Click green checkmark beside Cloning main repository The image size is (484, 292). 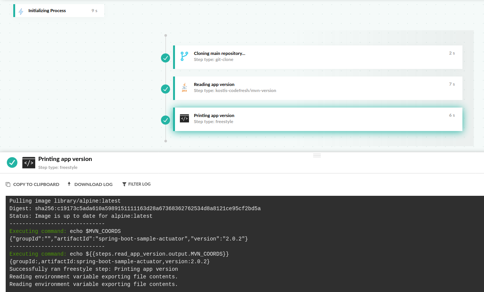pos(165,58)
